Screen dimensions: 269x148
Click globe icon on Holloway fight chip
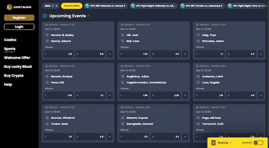point(133,6)
